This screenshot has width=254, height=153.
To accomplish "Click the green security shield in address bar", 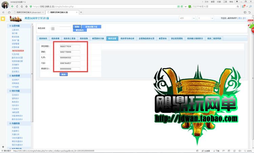I will pyautogui.click(x=31, y=6).
